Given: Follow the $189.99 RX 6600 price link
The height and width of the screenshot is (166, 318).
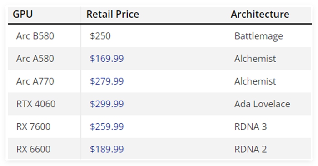Looking at the screenshot, I should click(107, 149).
